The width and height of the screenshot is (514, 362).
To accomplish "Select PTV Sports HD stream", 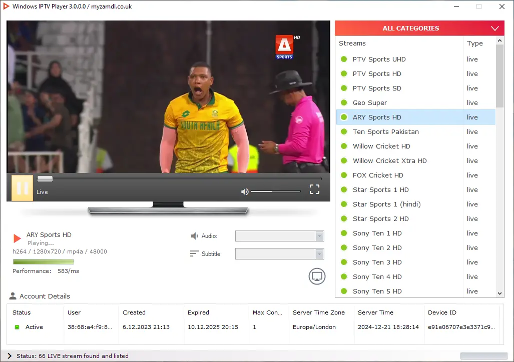I will tap(416, 73).
